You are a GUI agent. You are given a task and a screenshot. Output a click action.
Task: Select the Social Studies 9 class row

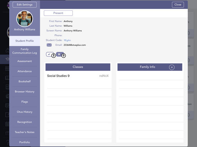point(78,76)
